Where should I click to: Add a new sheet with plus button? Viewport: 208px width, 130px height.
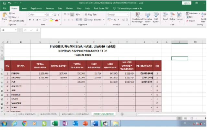(x=122, y=114)
